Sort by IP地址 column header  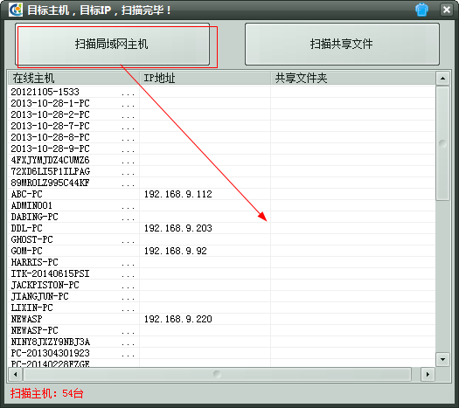(x=205, y=78)
